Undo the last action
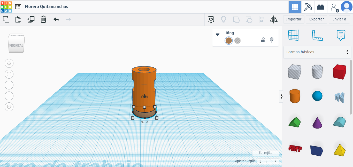Screen dimensions: 353x167 (x=56, y=19)
